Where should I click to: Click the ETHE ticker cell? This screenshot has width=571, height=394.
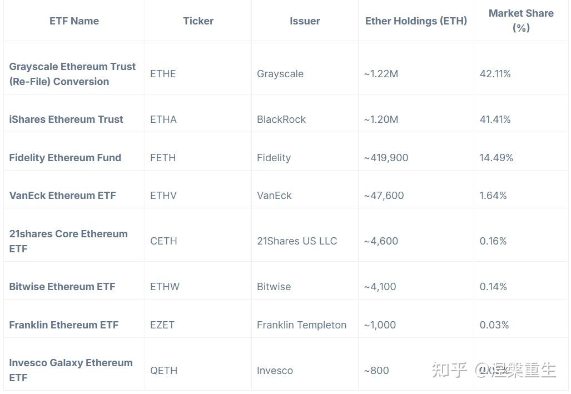(163, 74)
